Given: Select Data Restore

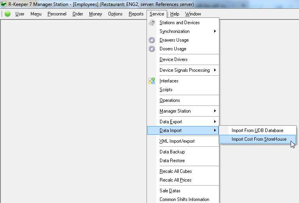Looking at the screenshot, I should pos(183,161).
